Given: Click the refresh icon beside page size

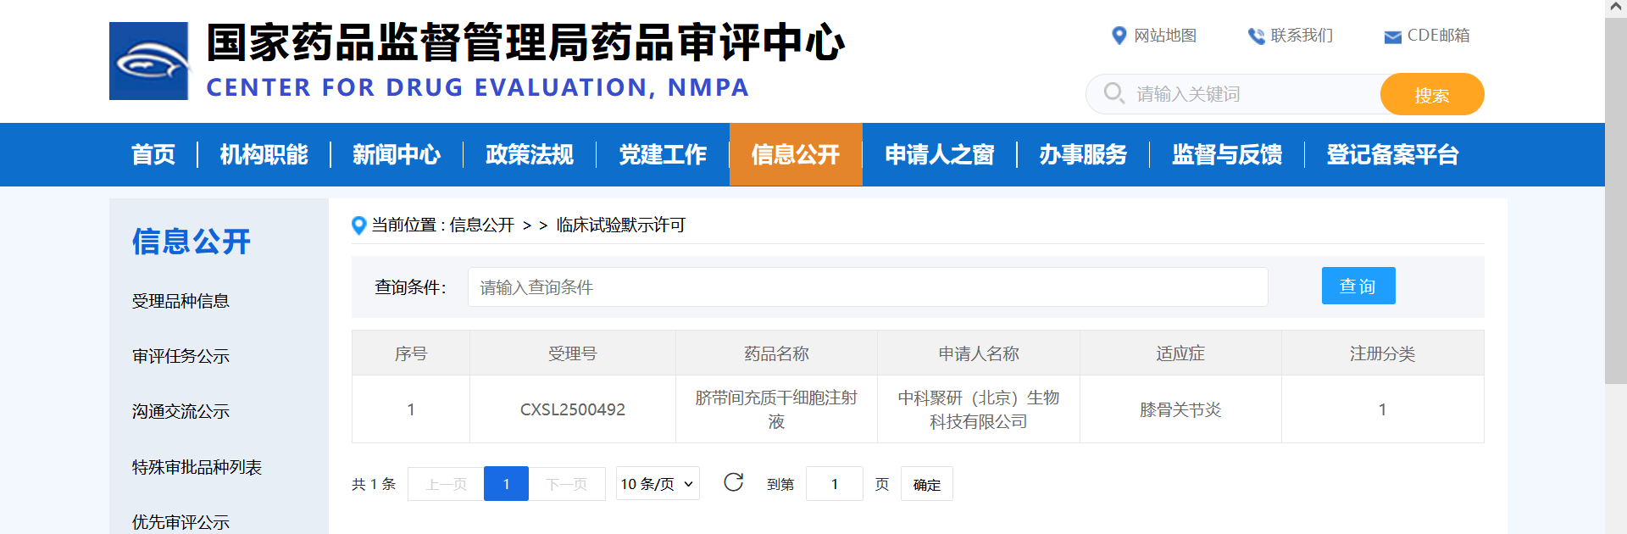Looking at the screenshot, I should (734, 482).
